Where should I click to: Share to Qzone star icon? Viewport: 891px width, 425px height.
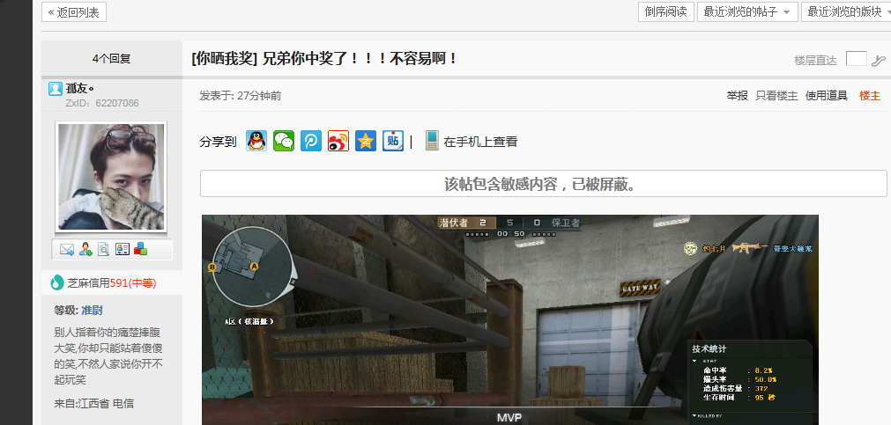pyautogui.click(x=366, y=141)
